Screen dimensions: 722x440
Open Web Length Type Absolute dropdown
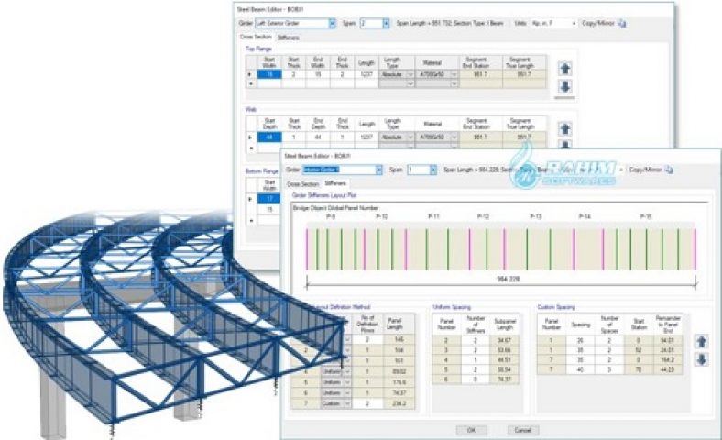[410, 137]
